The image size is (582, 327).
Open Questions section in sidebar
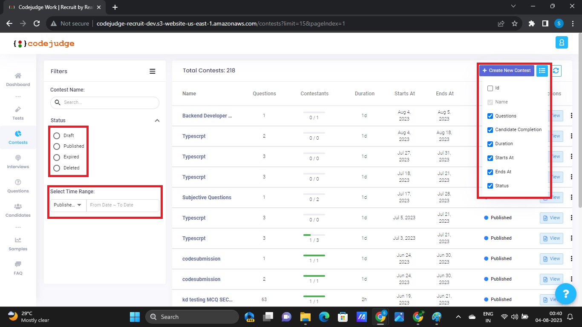coord(18,186)
